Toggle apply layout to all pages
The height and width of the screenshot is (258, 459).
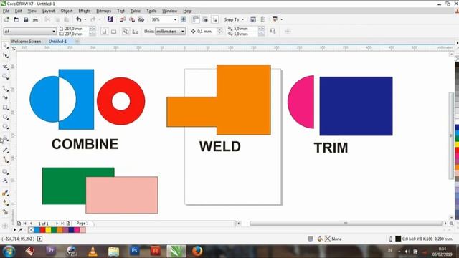[x=126, y=31]
